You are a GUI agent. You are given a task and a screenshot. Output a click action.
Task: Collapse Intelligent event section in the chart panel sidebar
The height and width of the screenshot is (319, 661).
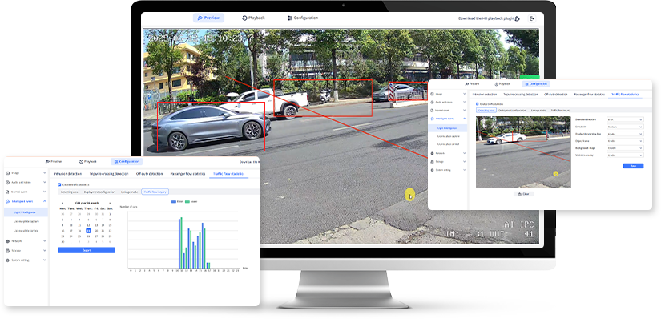(45, 202)
